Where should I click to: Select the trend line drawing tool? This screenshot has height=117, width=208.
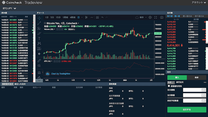point(39,23)
